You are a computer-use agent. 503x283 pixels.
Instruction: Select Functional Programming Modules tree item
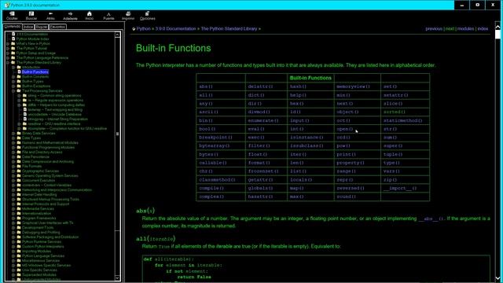pos(48,148)
